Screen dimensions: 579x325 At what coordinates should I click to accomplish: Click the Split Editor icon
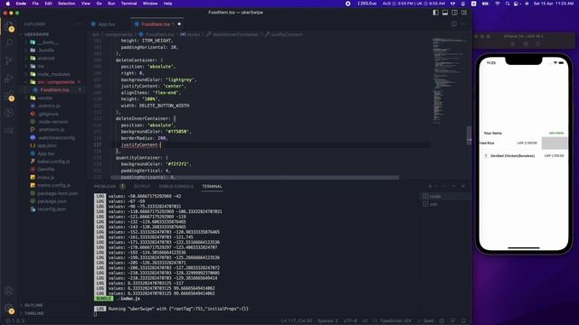(454, 24)
